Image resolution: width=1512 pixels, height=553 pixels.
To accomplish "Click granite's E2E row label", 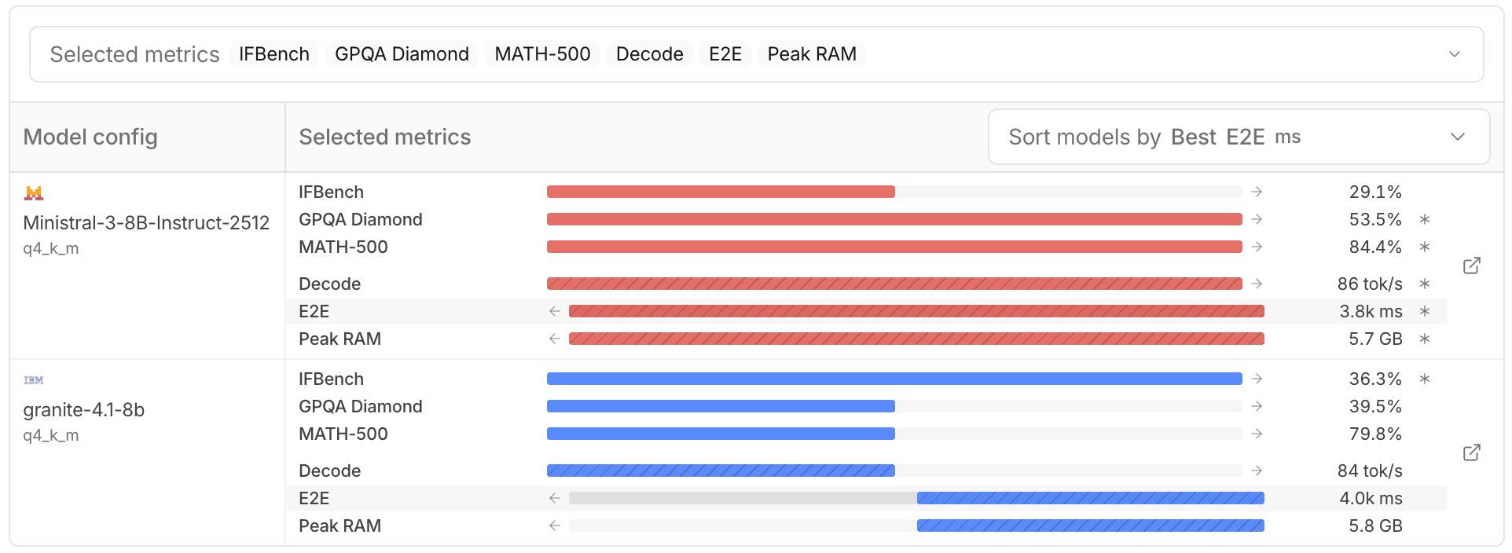I will [x=314, y=498].
